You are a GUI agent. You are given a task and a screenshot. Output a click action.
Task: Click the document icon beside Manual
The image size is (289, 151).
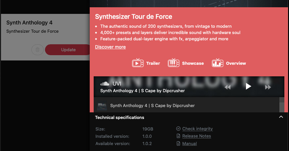(178, 143)
